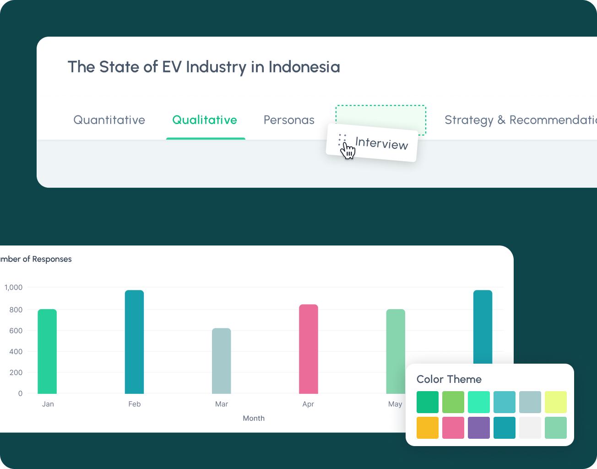Pick the dark teal swatch
Image resolution: width=597 pixels, height=469 pixels.
tap(505, 428)
